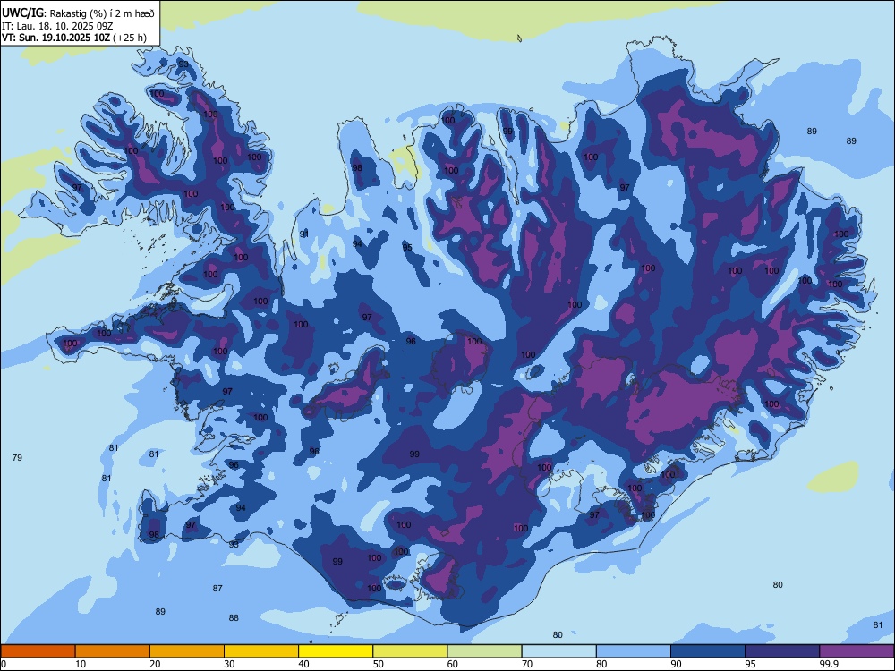
Task: Choose the dark blue 90–95 legend swatch
Action: (708, 651)
